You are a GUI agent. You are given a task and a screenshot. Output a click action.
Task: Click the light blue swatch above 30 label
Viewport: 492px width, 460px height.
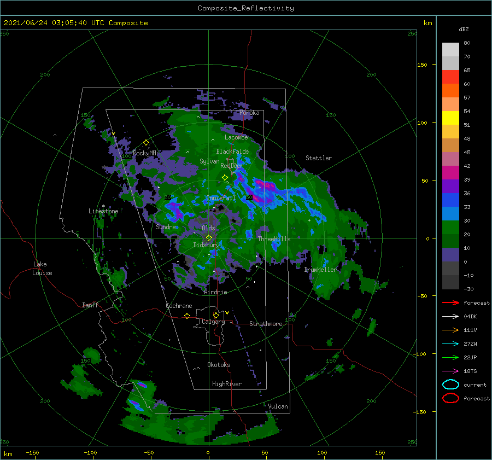[x=450, y=213]
